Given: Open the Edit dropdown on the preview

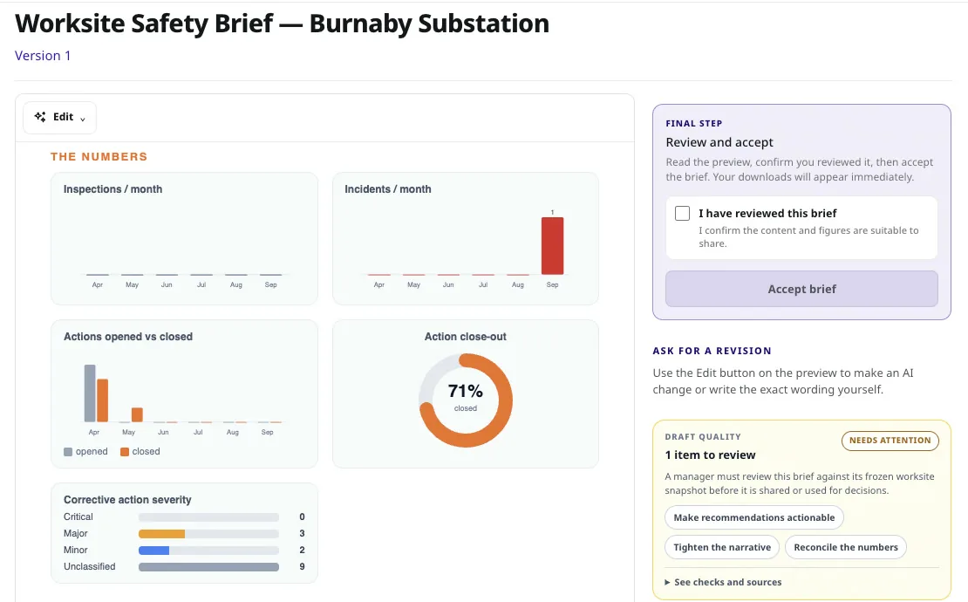Looking at the screenshot, I should 59,117.
